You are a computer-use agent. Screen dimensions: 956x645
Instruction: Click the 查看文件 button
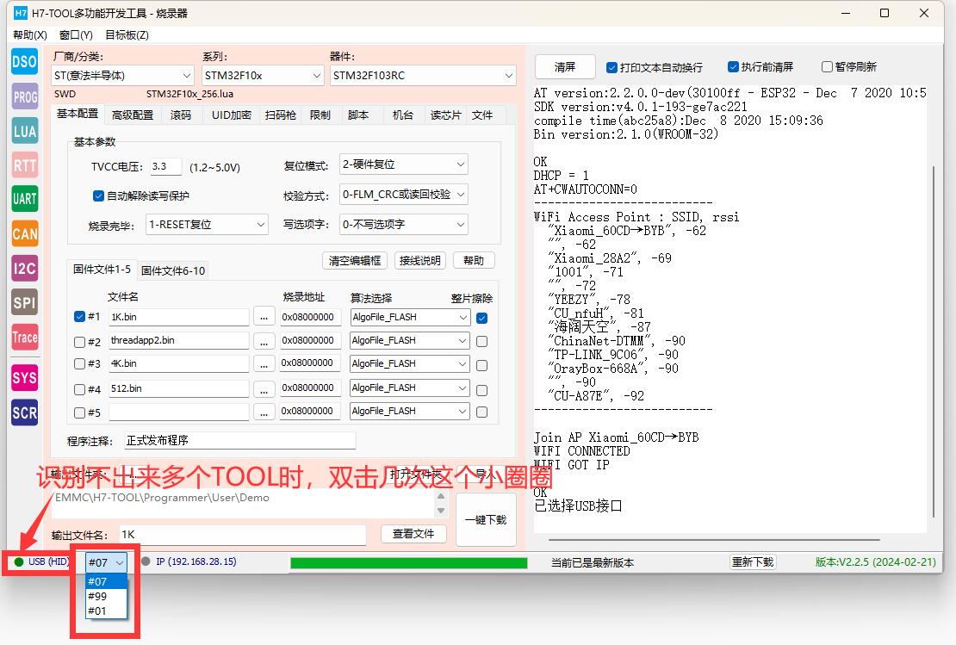[x=413, y=534]
